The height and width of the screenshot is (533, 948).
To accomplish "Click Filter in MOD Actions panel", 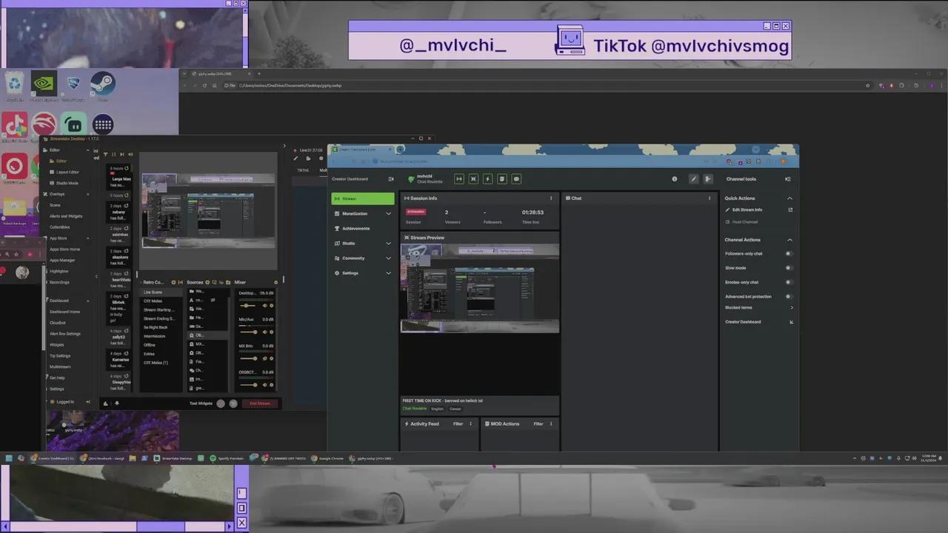I will (538, 424).
